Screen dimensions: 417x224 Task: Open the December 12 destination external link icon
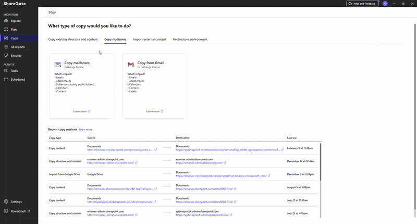tap(225, 163)
